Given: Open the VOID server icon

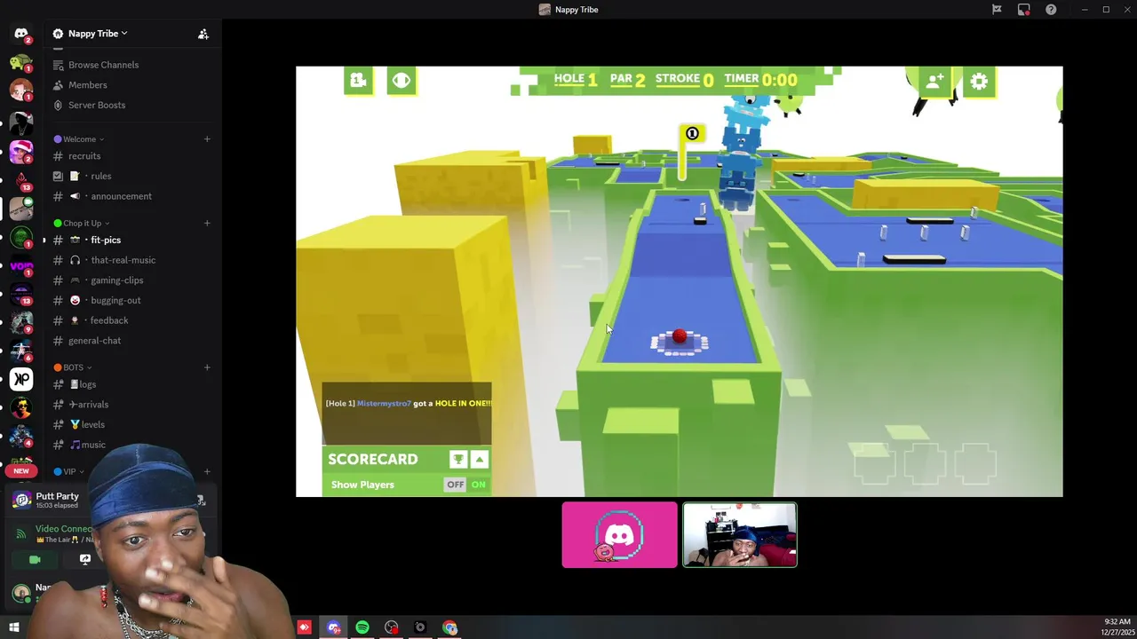Looking at the screenshot, I should point(21,265).
